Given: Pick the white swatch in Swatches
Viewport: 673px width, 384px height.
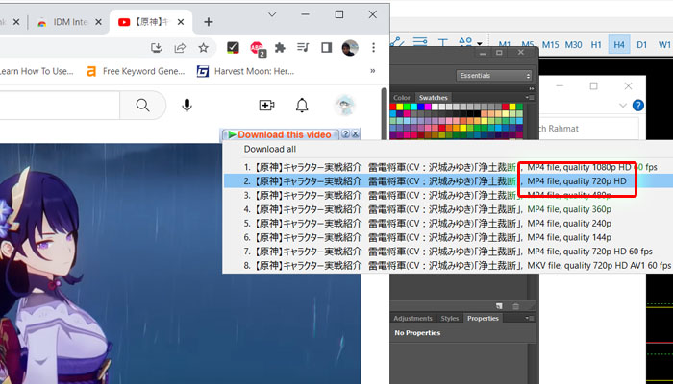Looking at the screenshot, I should tap(435, 107).
